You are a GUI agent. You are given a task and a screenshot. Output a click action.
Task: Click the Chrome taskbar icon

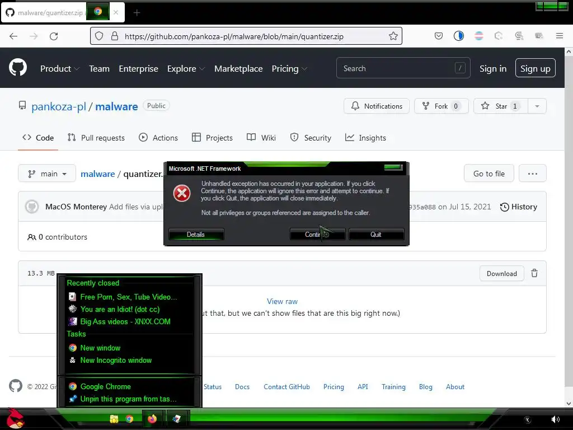tap(129, 419)
